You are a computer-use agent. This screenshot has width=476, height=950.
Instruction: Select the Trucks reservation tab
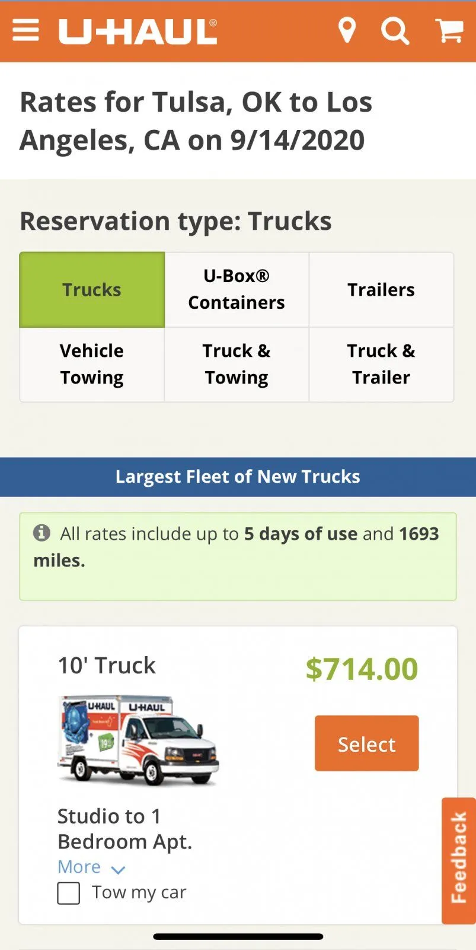92,290
